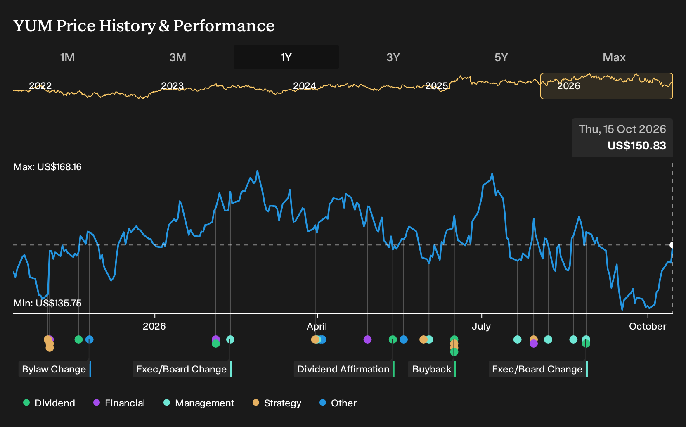686x427 pixels.
Task: Open the Bylaw Change event label
Action: (x=55, y=369)
